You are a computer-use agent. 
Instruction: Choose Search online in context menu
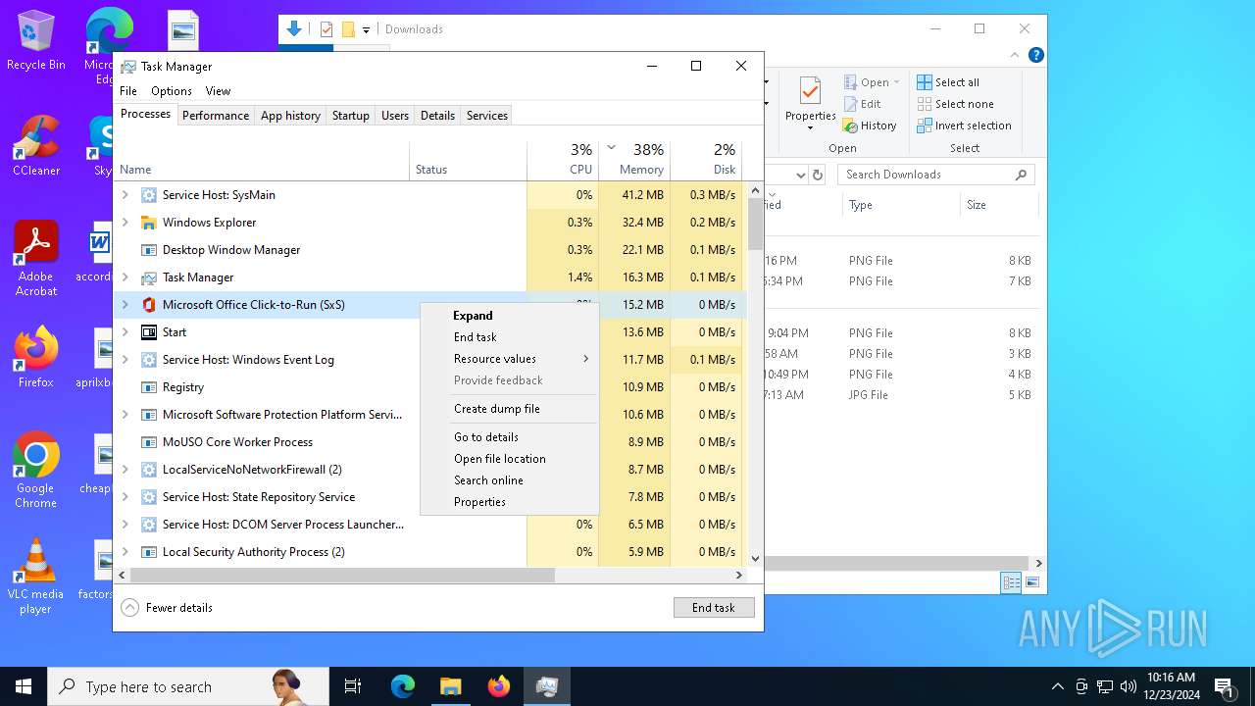point(509,480)
